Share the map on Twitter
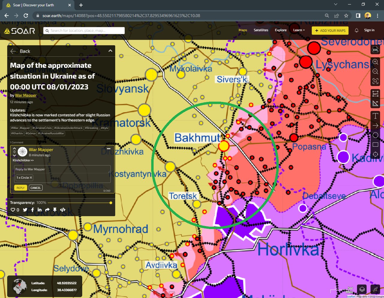 (x=25, y=210)
